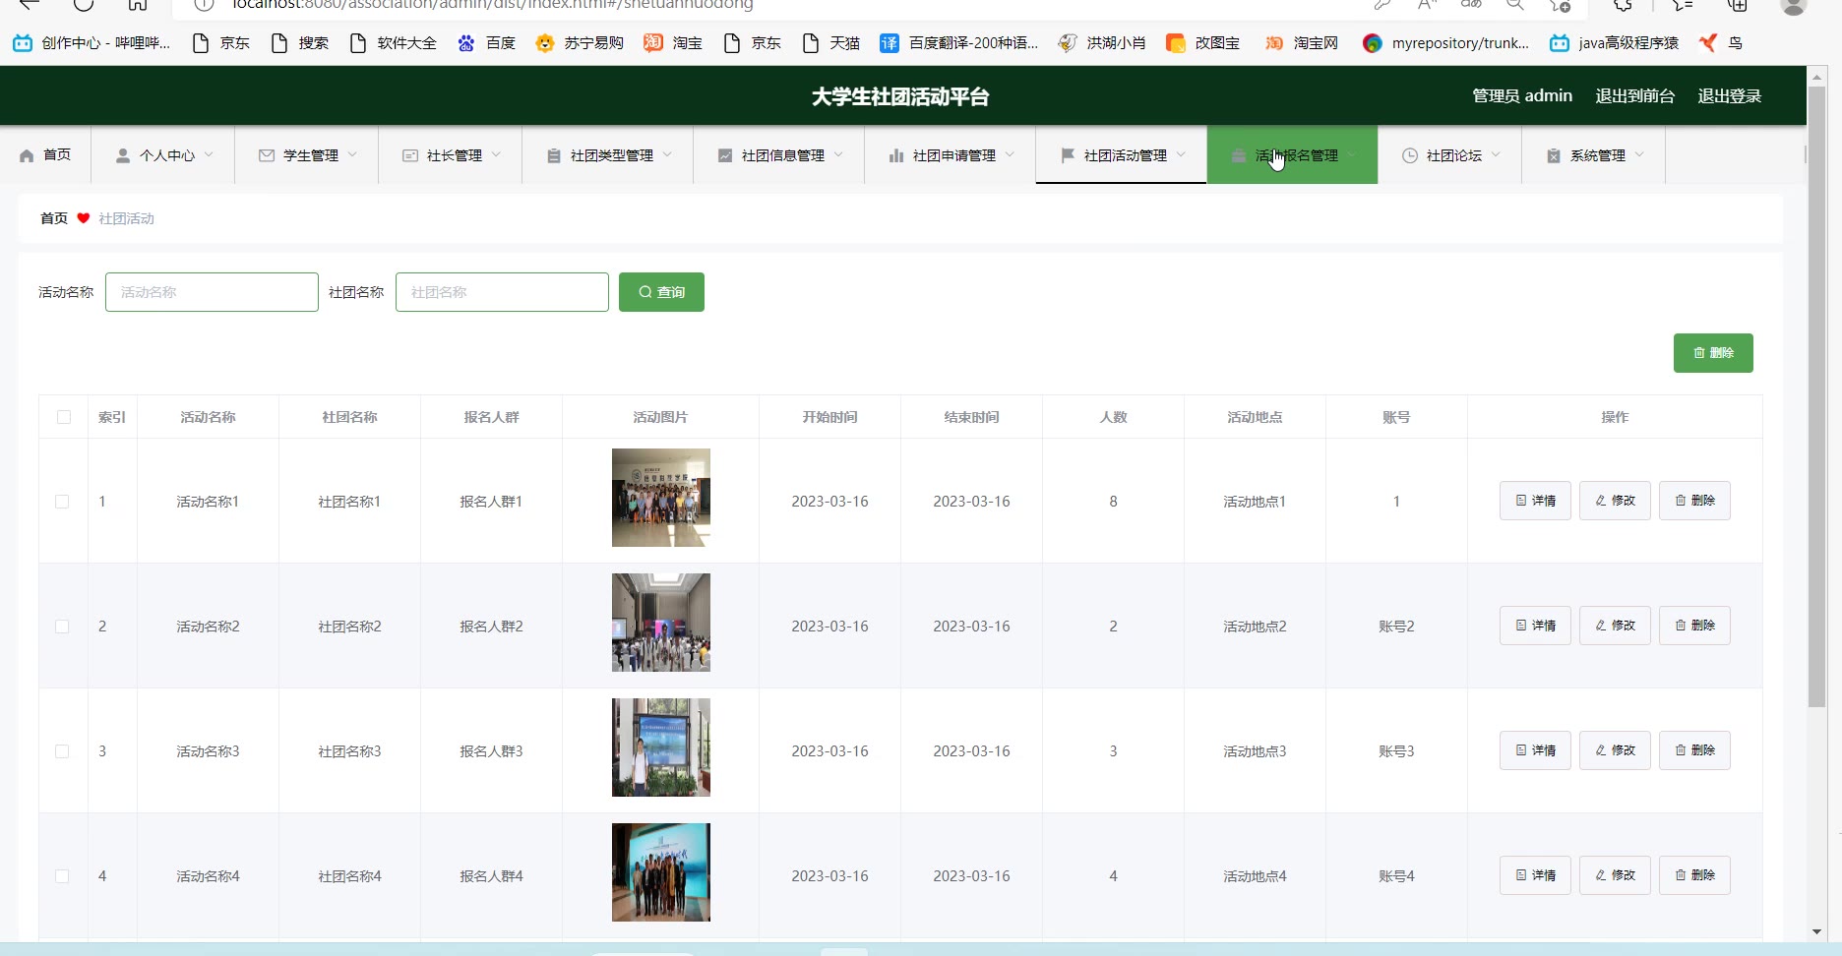The image size is (1842, 956).
Task: Open the 社团信息管理 menu
Action: 782,155
